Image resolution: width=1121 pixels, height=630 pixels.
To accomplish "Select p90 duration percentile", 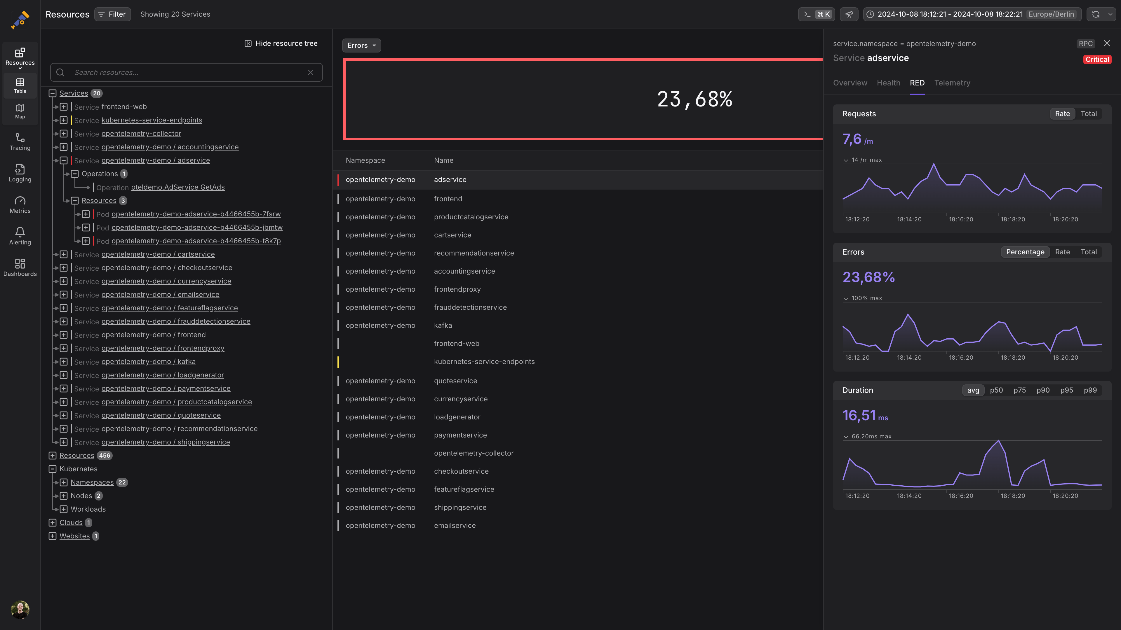I will tap(1043, 391).
